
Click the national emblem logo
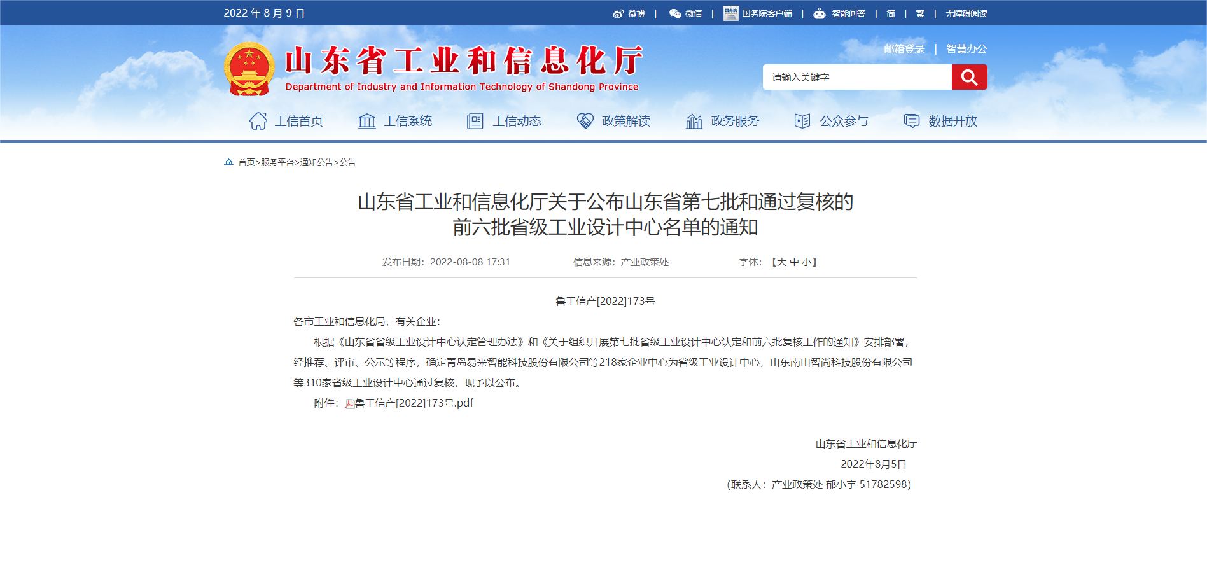point(249,69)
